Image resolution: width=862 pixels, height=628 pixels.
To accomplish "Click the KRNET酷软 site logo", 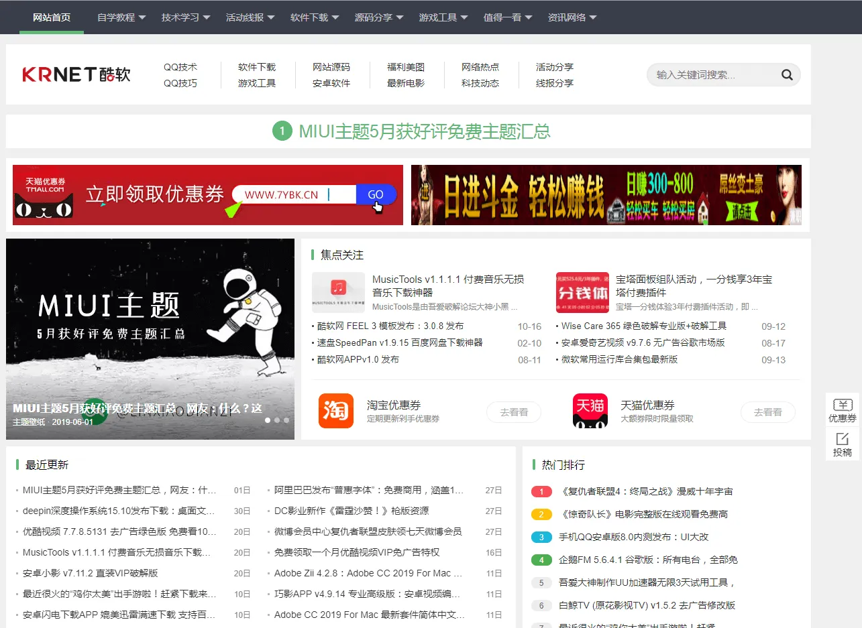I will (x=76, y=74).
